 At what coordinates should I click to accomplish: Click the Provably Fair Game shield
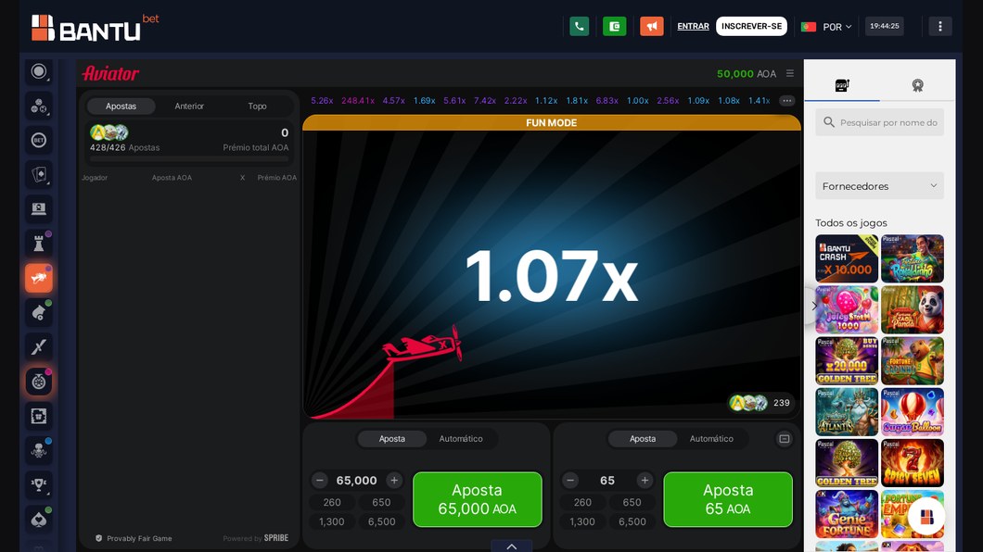[x=98, y=538]
